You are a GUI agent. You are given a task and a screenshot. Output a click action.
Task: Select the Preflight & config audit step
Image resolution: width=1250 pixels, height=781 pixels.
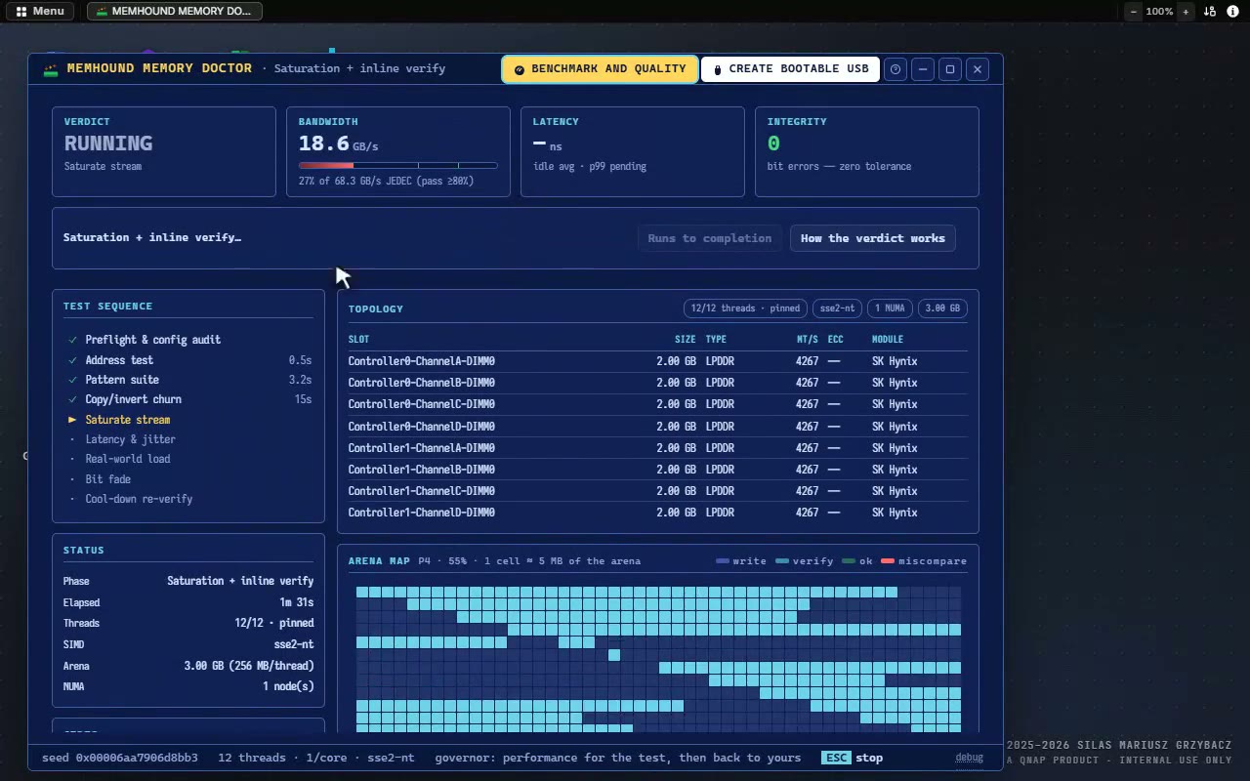(188, 340)
